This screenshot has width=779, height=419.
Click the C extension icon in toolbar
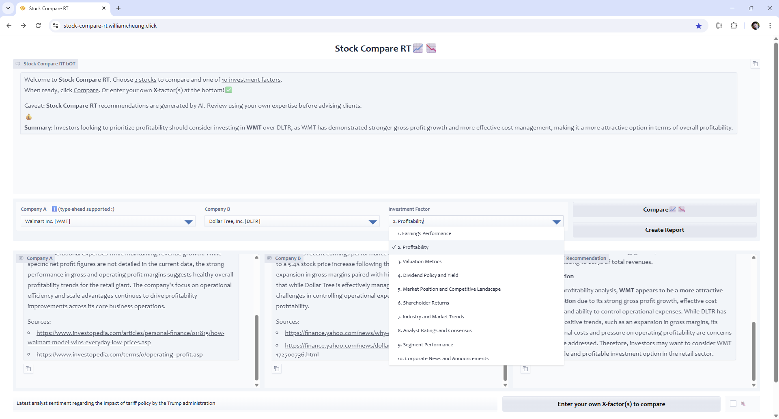tap(719, 26)
